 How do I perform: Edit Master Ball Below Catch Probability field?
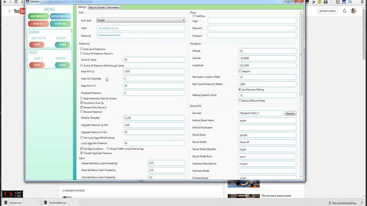coord(166,163)
